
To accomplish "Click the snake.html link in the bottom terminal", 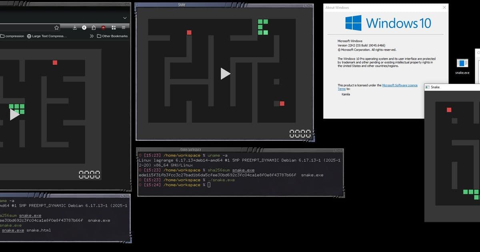I will click(x=39, y=230).
